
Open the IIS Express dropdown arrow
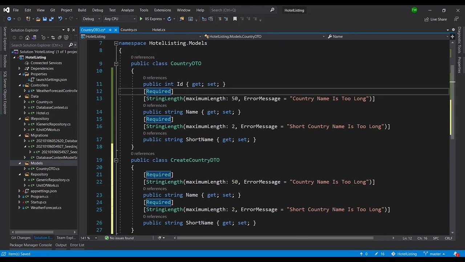[x=164, y=19]
